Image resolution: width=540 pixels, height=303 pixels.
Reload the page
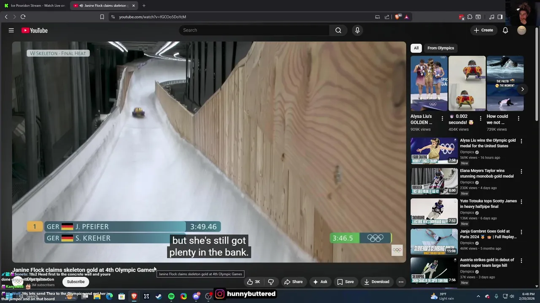[x=23, y=17]
